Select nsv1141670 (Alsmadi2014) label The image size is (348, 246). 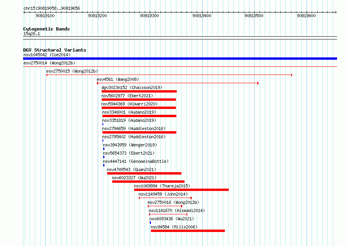click(177, 210)
